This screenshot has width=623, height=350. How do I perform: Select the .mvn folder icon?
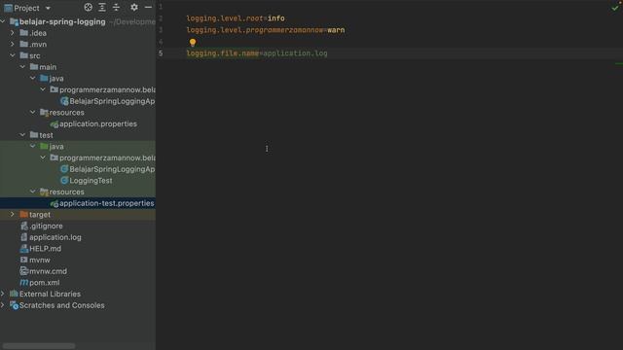[x=23, y=44]
